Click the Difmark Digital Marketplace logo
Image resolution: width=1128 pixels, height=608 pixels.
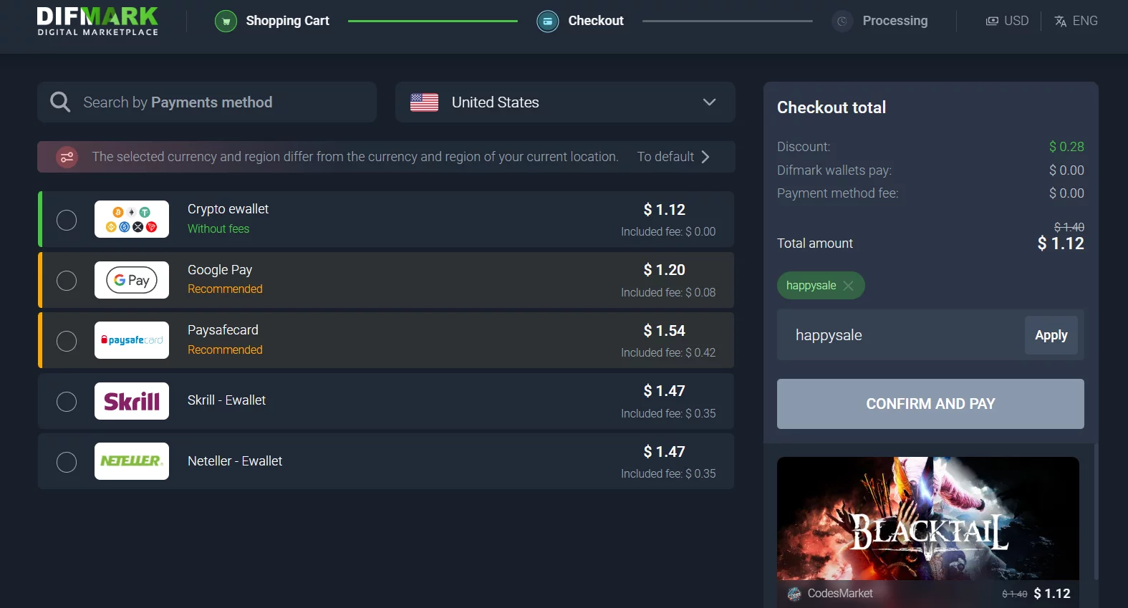click(97, 21)
